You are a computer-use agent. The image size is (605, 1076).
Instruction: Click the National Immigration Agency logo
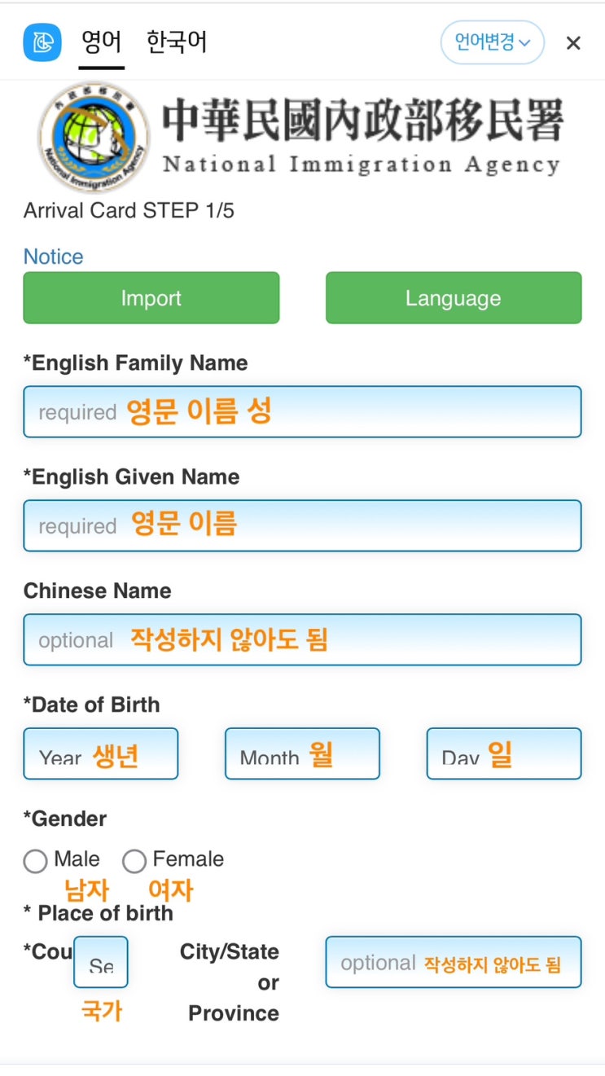tap(94, 138)
